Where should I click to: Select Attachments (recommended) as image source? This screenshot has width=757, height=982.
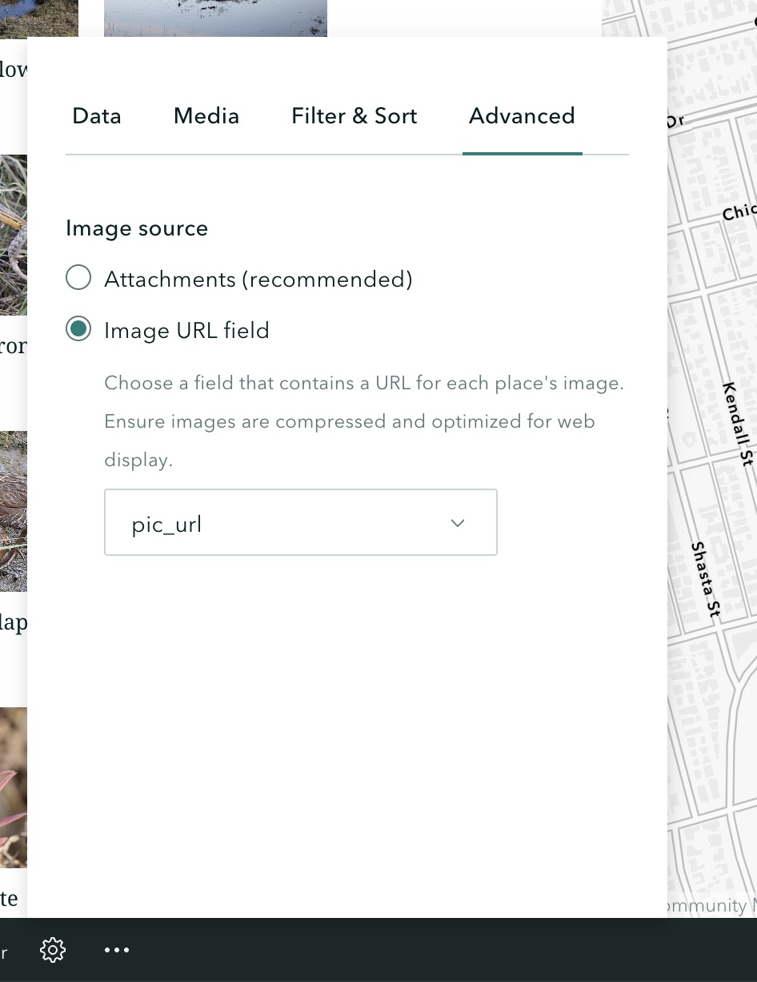click(x=78, y=277)
